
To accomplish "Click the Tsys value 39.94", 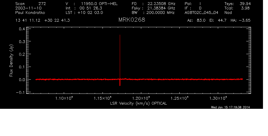I will click(245, 4).
